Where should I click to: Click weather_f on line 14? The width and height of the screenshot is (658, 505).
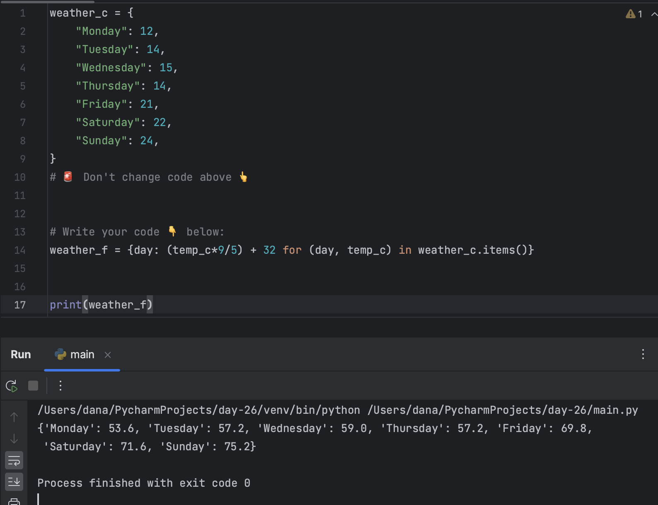tap(79, 250)
